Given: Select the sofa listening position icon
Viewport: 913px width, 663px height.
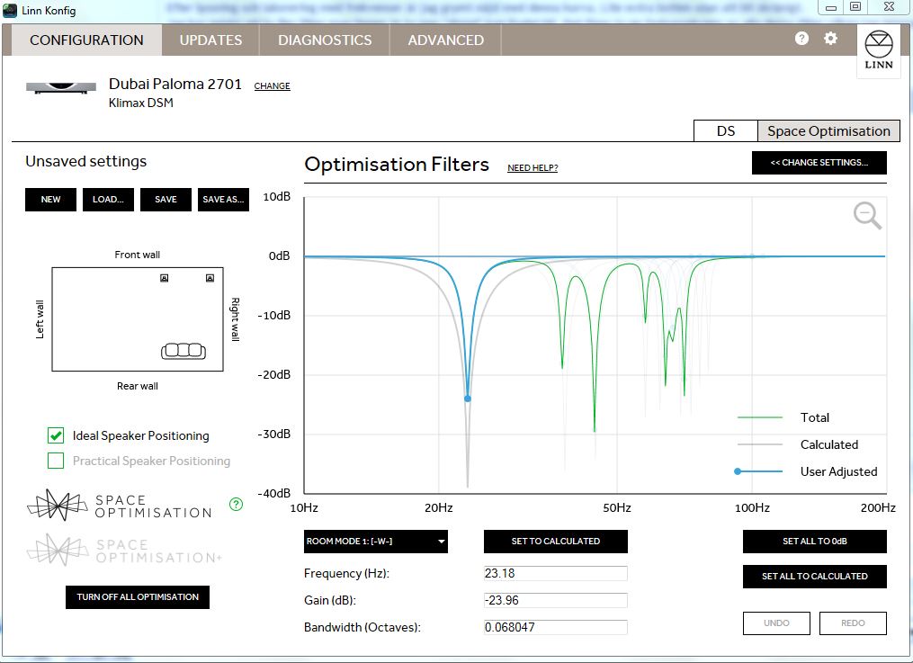Looking at the screenshot, I should pos(183,351).
